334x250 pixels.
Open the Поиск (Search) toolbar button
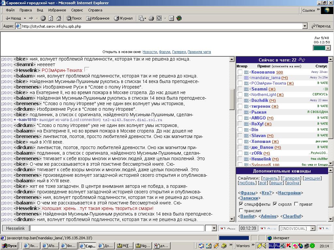click(74, 18)
